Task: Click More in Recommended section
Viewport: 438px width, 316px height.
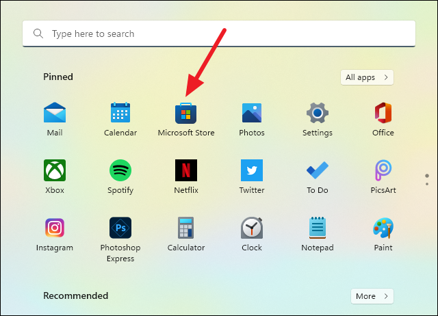Action: 372,296
